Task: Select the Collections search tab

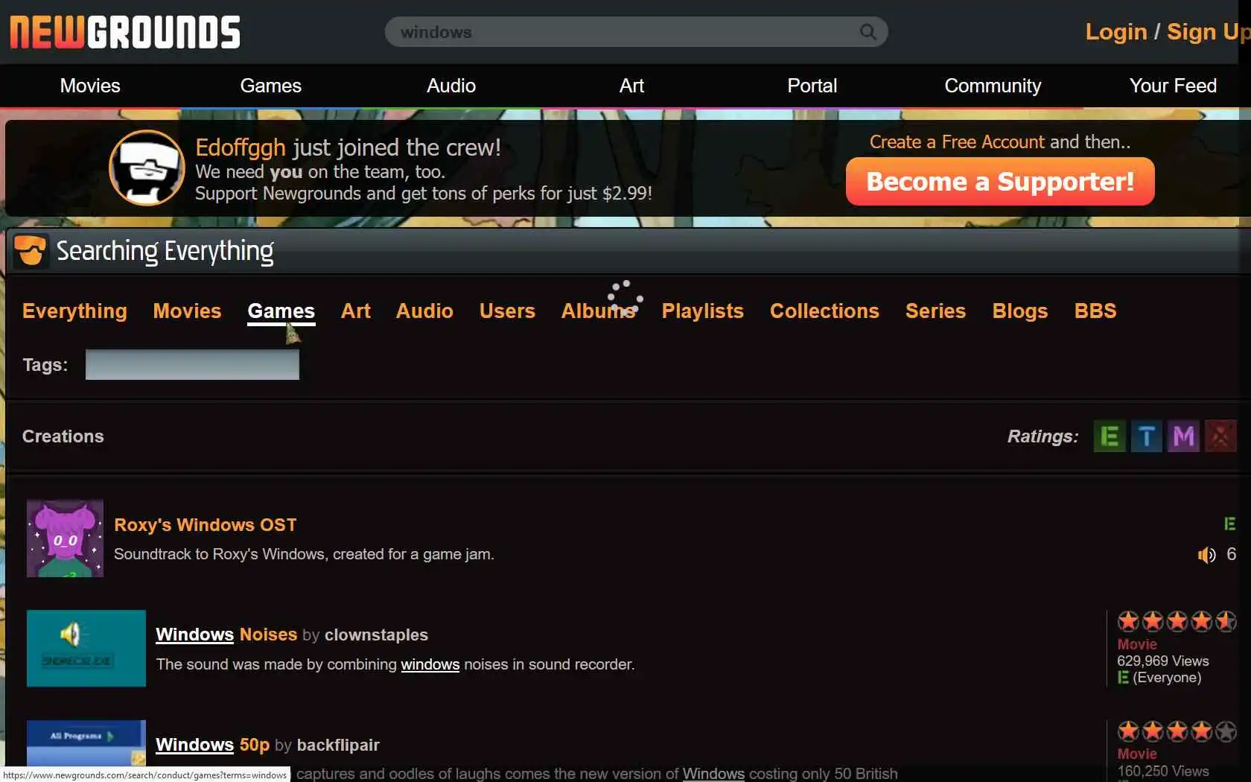Action: pos(824,311)
